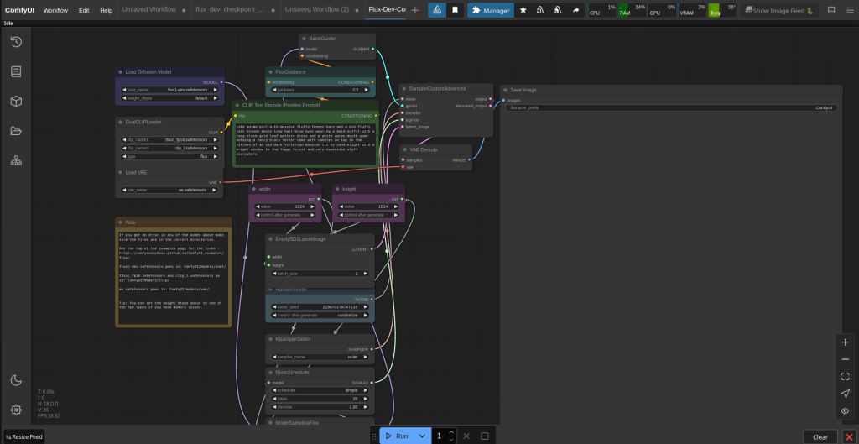Toggle link visibility eye icon
The width and height of the screenshot is (859, 444).
(845, 410)
